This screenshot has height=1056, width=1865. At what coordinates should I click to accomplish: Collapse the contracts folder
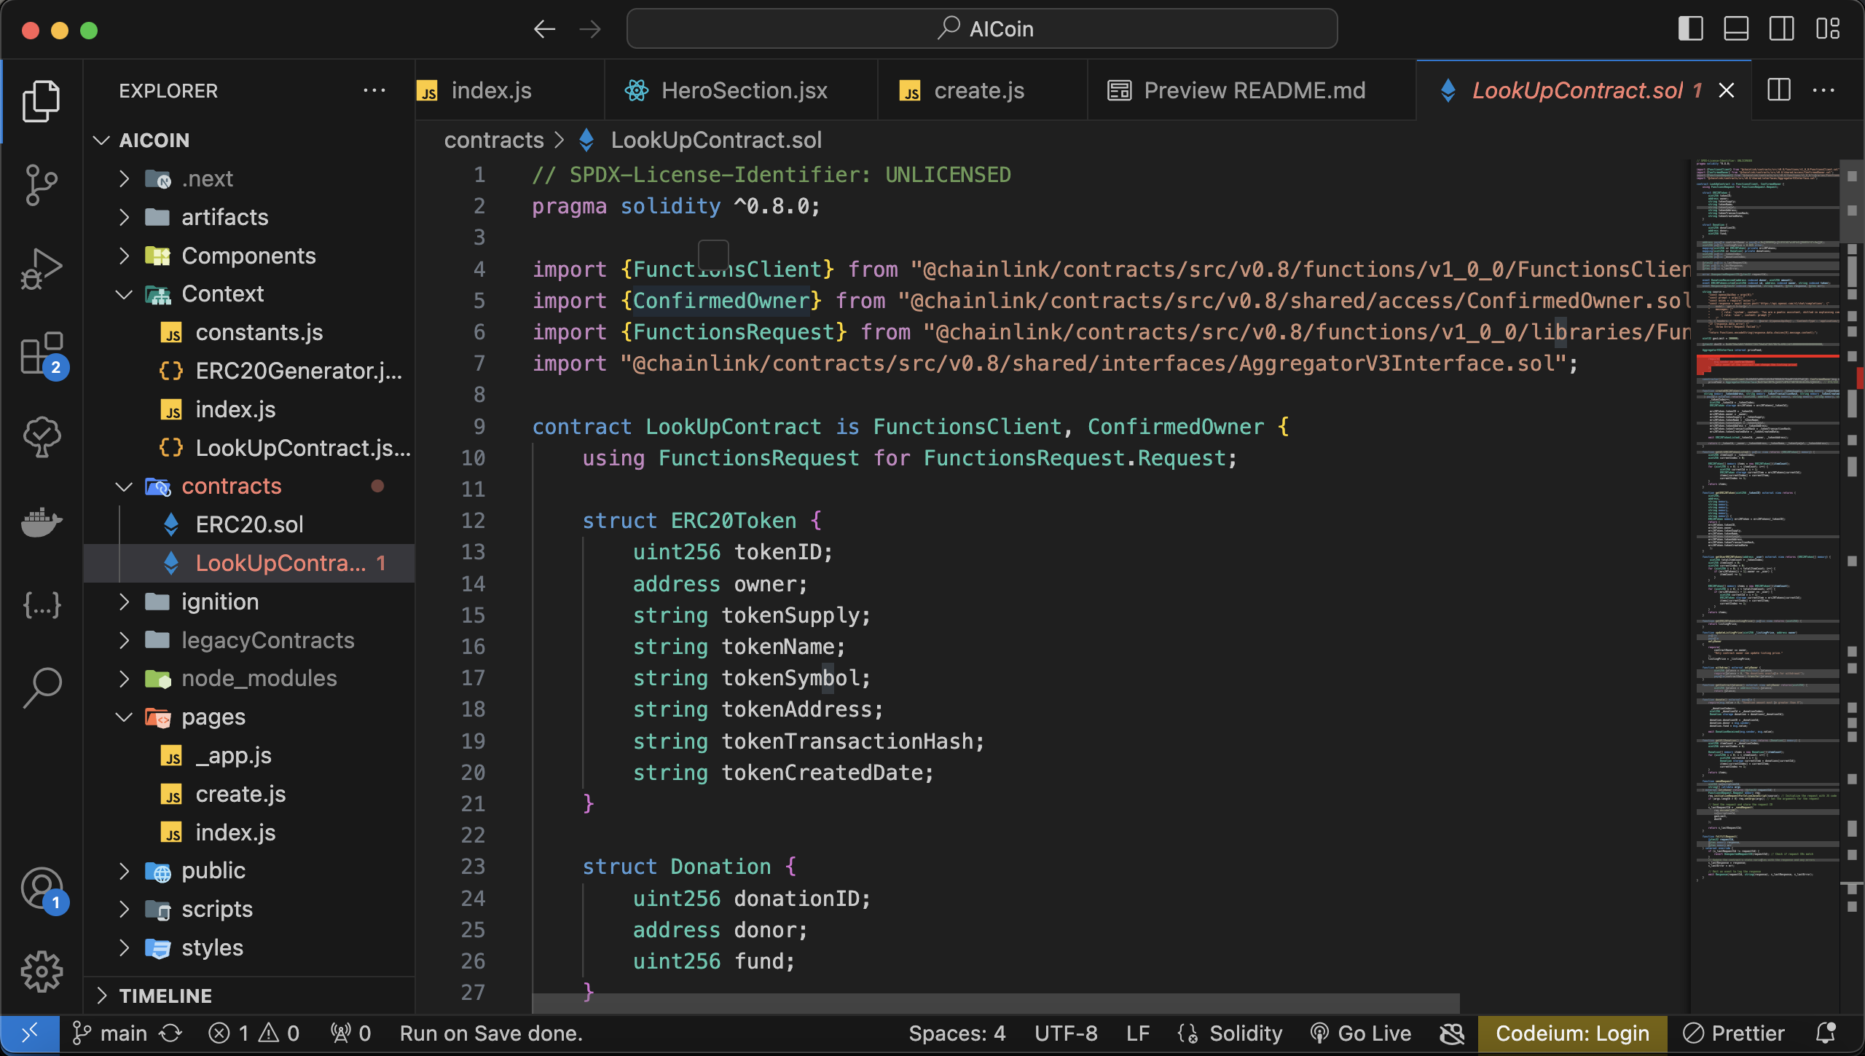pos(231,486)
